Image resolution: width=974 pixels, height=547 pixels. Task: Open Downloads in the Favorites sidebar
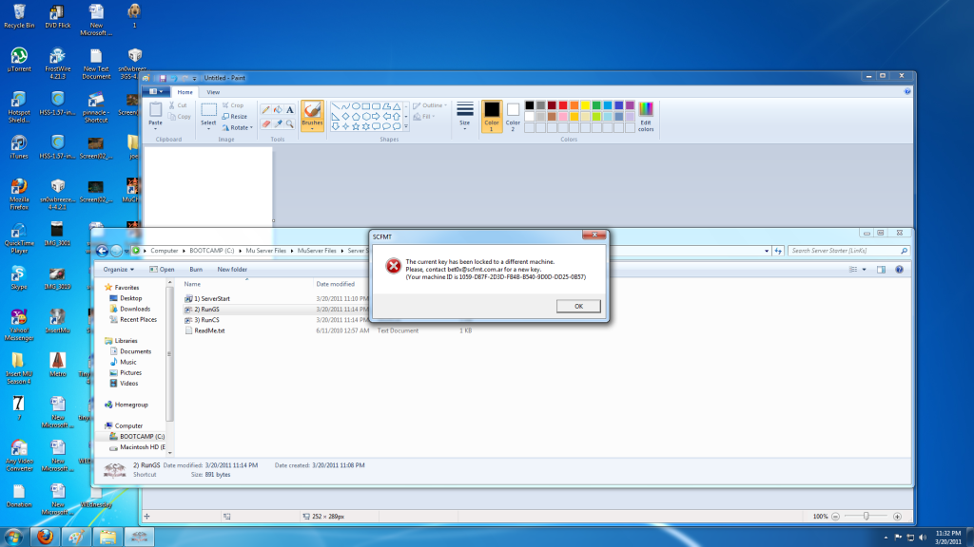[x=135, y=309]
